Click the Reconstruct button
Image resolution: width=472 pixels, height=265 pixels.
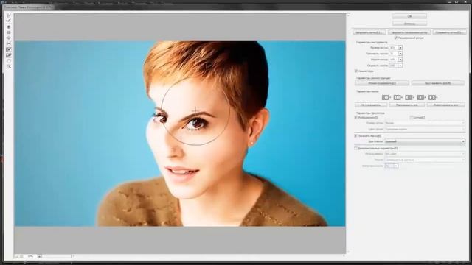pyautogui.click(x=382, y=83)
